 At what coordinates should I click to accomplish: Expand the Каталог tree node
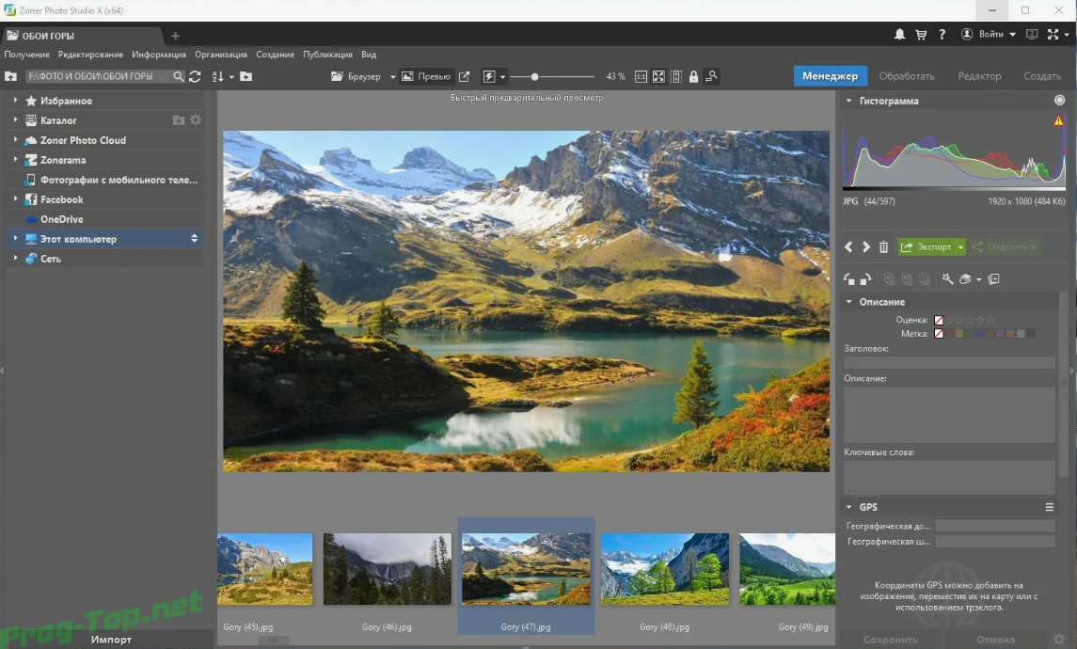point(15,120)
